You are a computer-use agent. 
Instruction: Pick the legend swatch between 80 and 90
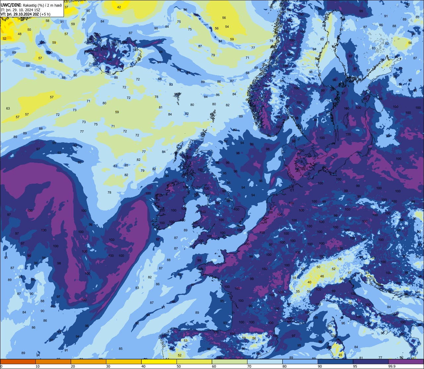click(x=300, y=361)
